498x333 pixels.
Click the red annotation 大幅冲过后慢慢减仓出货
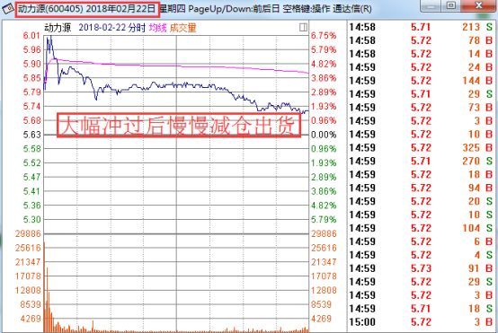coord(179,126)
